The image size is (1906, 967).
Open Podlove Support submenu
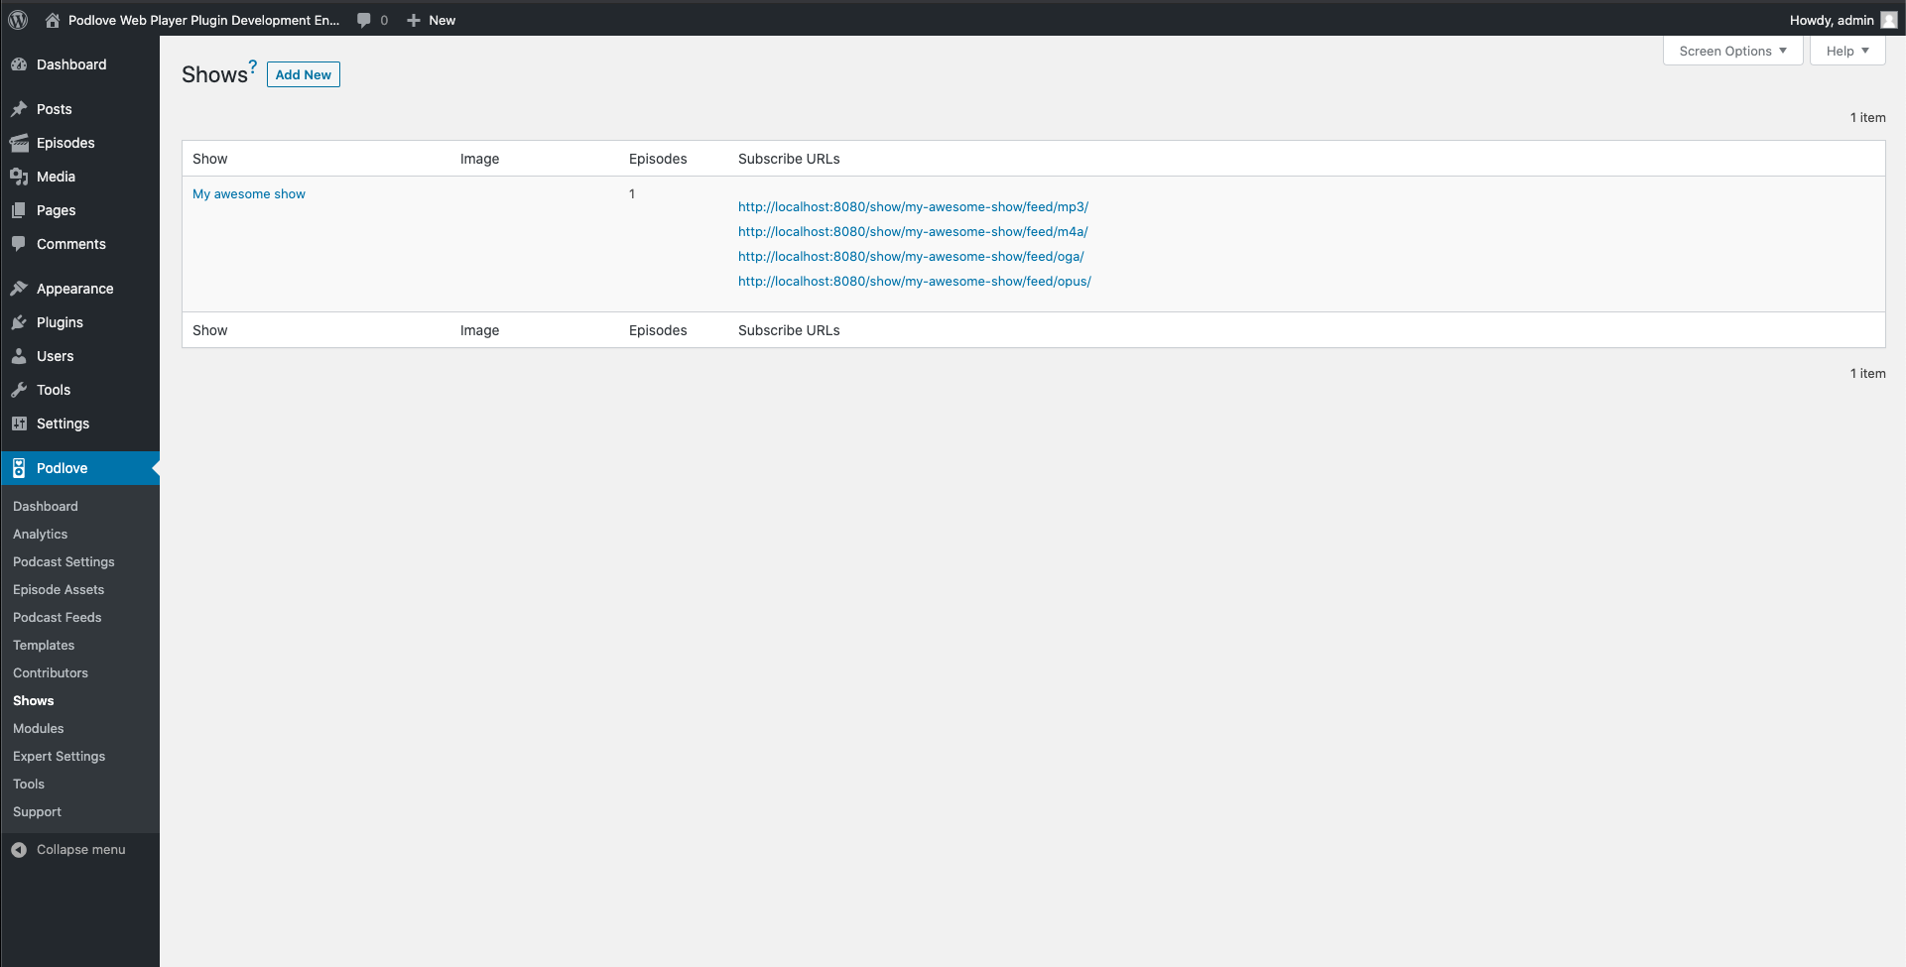point(37,811)
